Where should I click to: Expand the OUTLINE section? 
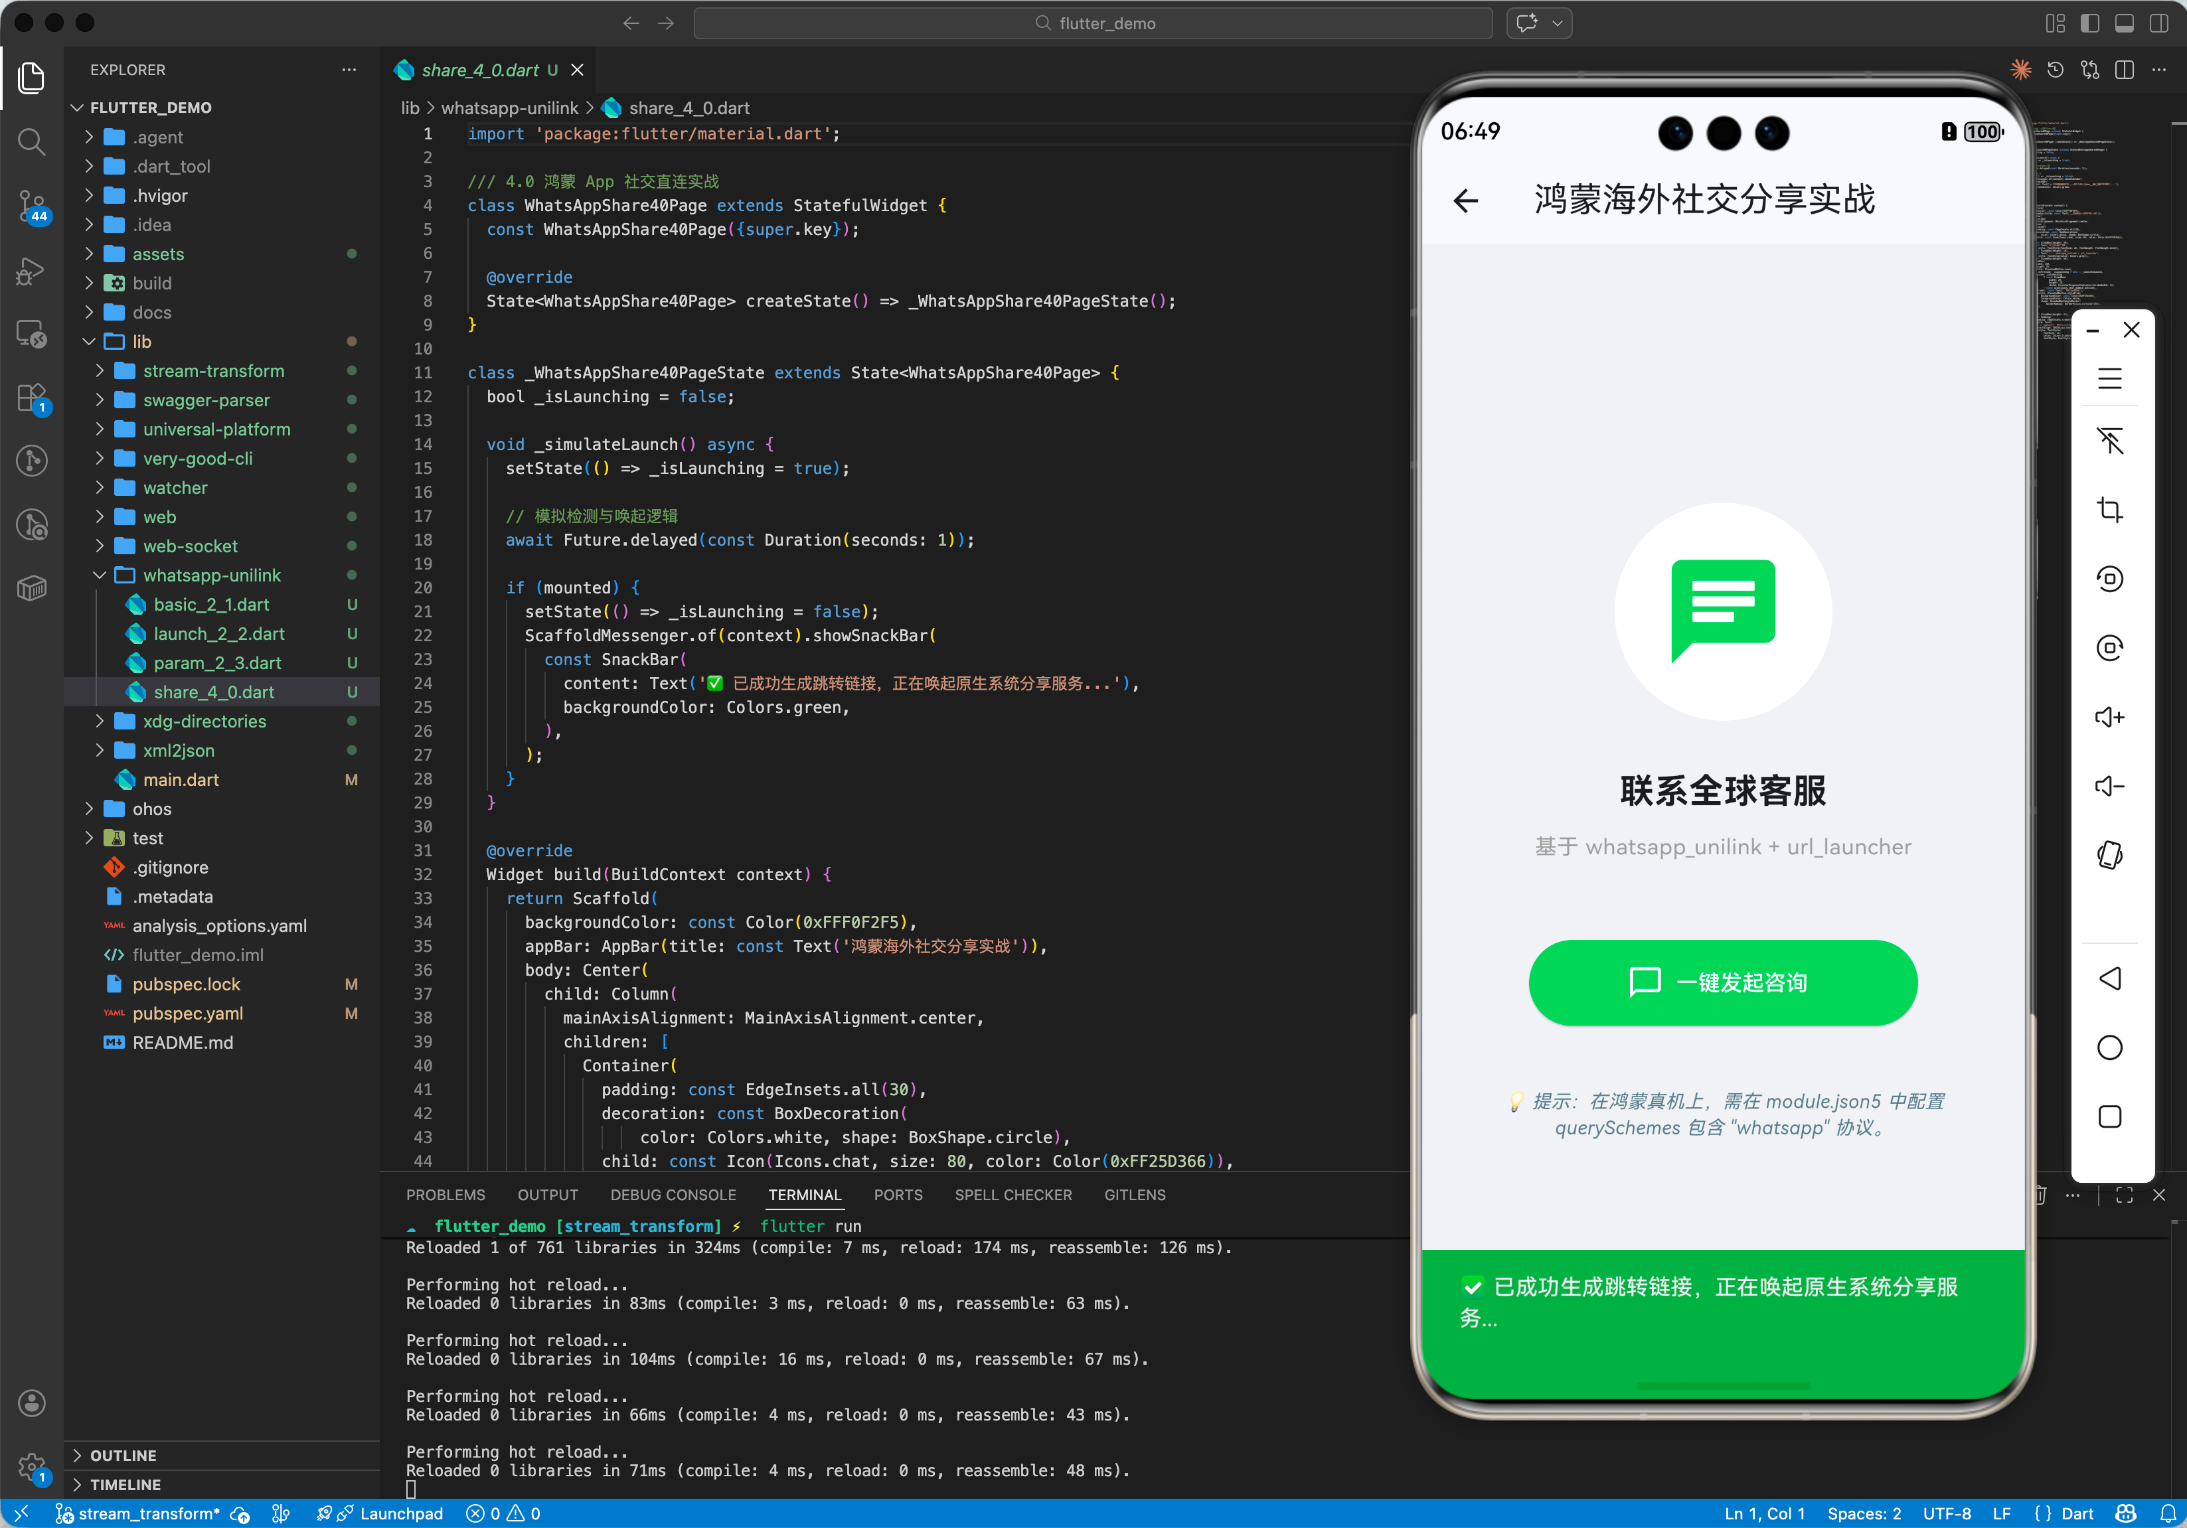click(123, 1455)
